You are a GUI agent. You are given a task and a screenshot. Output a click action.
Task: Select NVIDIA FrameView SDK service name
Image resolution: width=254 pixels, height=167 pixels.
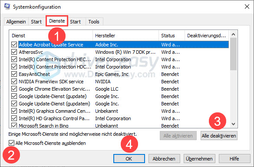click(51, 82)
